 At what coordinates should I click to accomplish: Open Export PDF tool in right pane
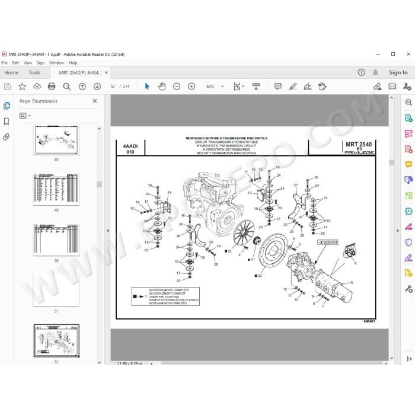pos(408,118)
